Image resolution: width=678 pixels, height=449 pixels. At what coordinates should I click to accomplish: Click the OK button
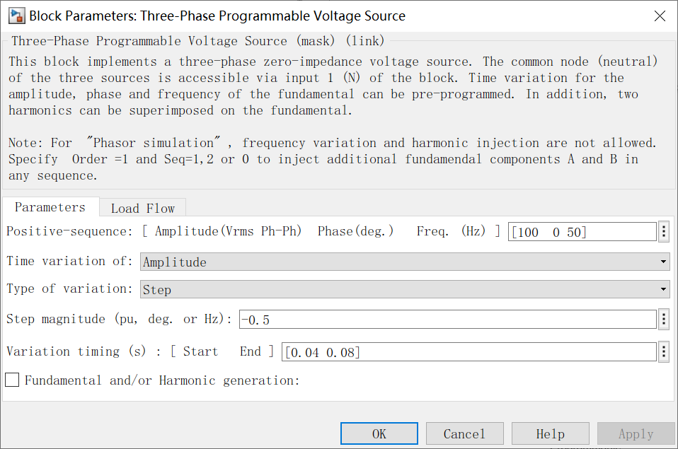click(379, 433)
